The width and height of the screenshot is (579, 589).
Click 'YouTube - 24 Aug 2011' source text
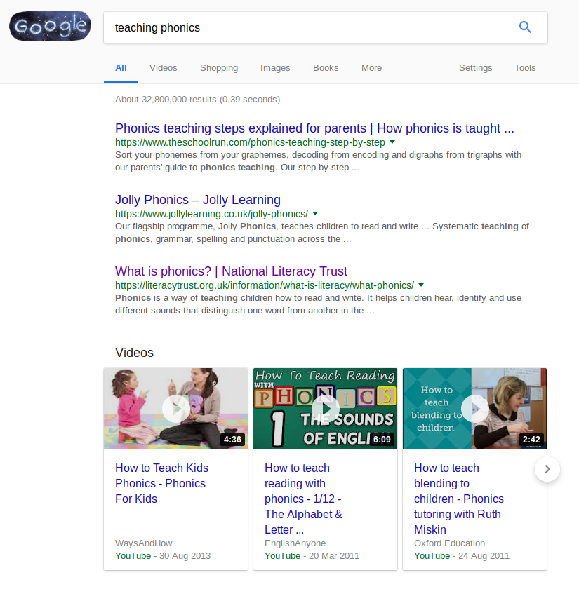pyautogui.click(x=462, y=556)
